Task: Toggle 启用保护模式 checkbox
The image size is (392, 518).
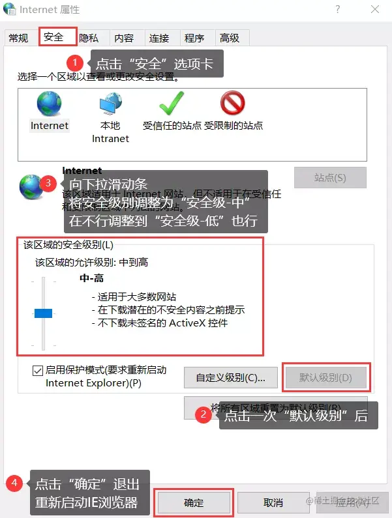Action: point(38,371)
